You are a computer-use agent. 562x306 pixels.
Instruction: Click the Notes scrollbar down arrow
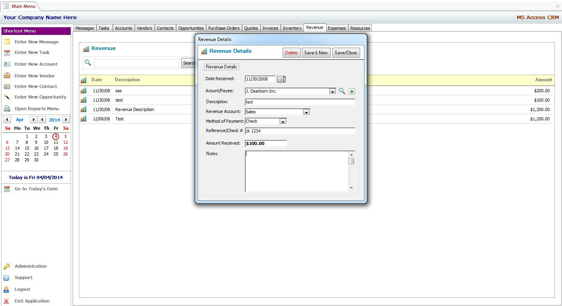(x=351, y=188)
